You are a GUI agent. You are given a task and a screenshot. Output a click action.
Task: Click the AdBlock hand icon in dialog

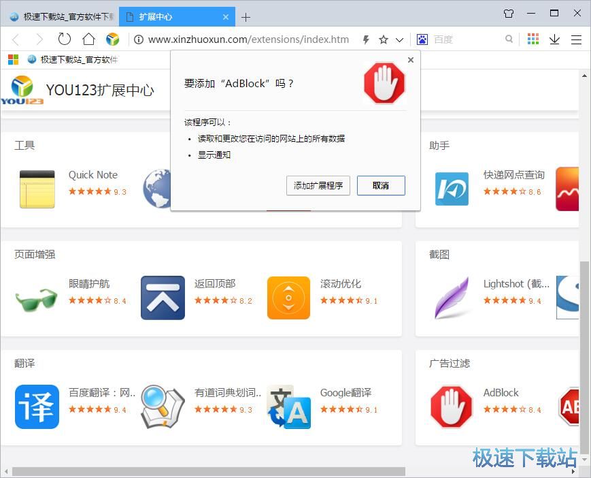coord(384,83)
